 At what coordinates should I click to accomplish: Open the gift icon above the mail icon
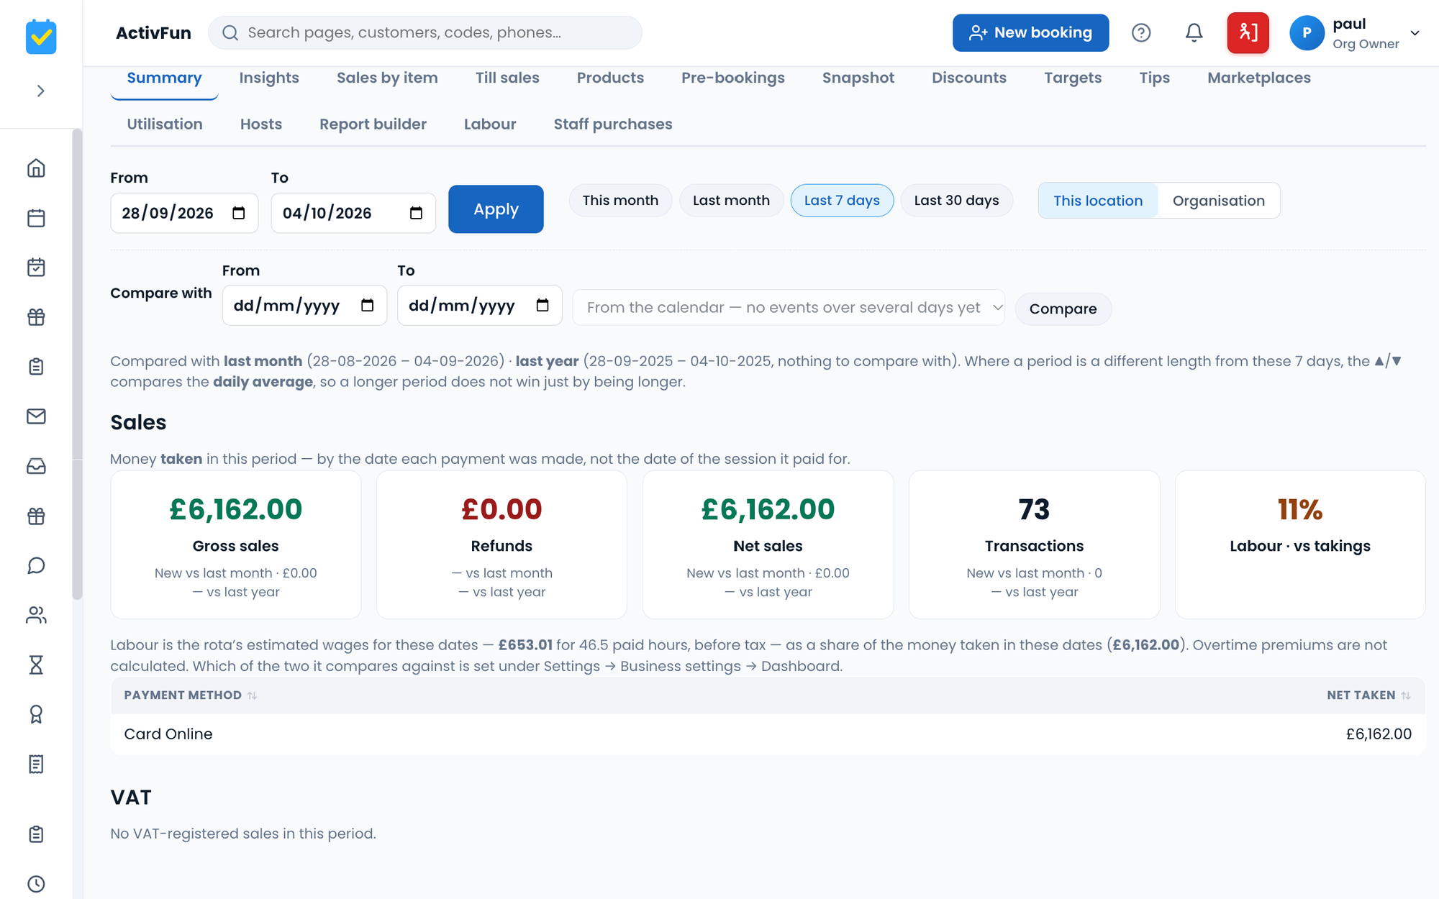(x=36, y=317)
